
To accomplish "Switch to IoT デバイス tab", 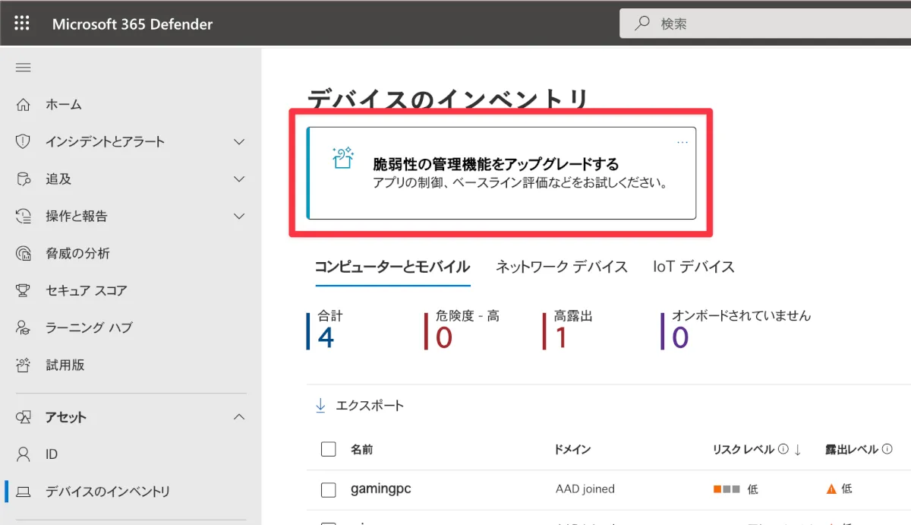I will 693,267.
